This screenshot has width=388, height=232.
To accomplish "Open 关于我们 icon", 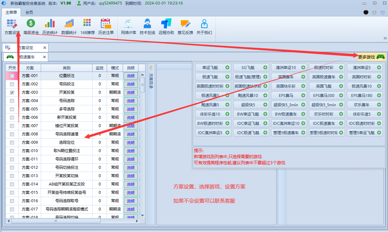I will point(204,27).
